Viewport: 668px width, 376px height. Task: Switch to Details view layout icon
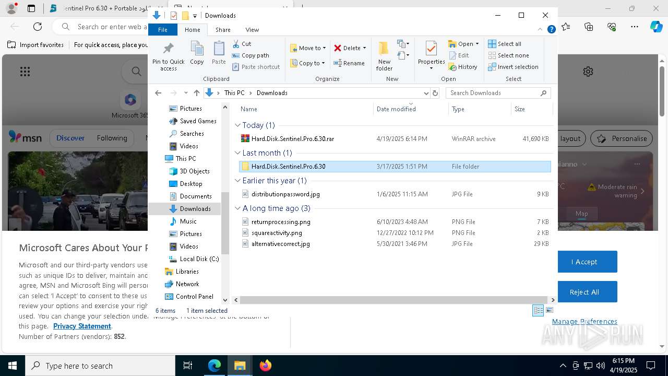538,310
